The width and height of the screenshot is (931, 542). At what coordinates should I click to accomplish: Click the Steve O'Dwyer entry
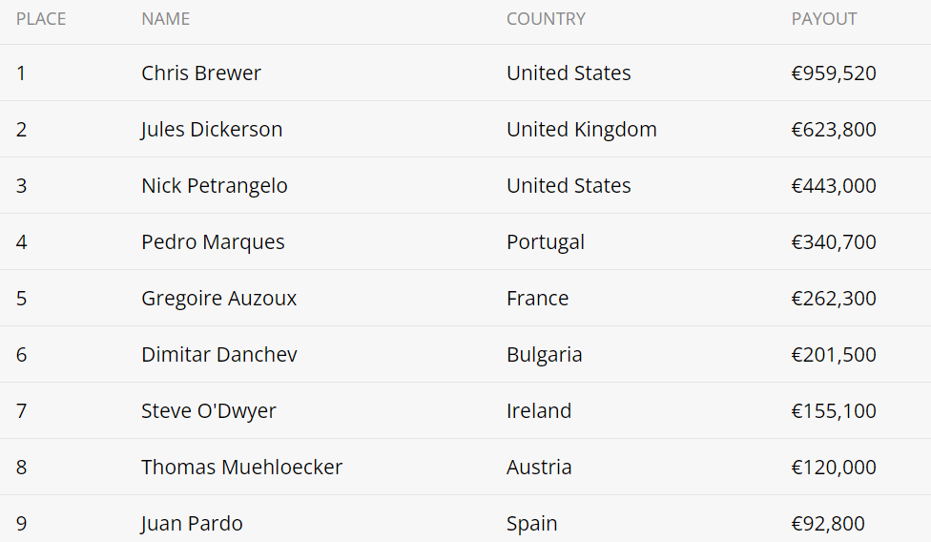click(x=209, y=411)
